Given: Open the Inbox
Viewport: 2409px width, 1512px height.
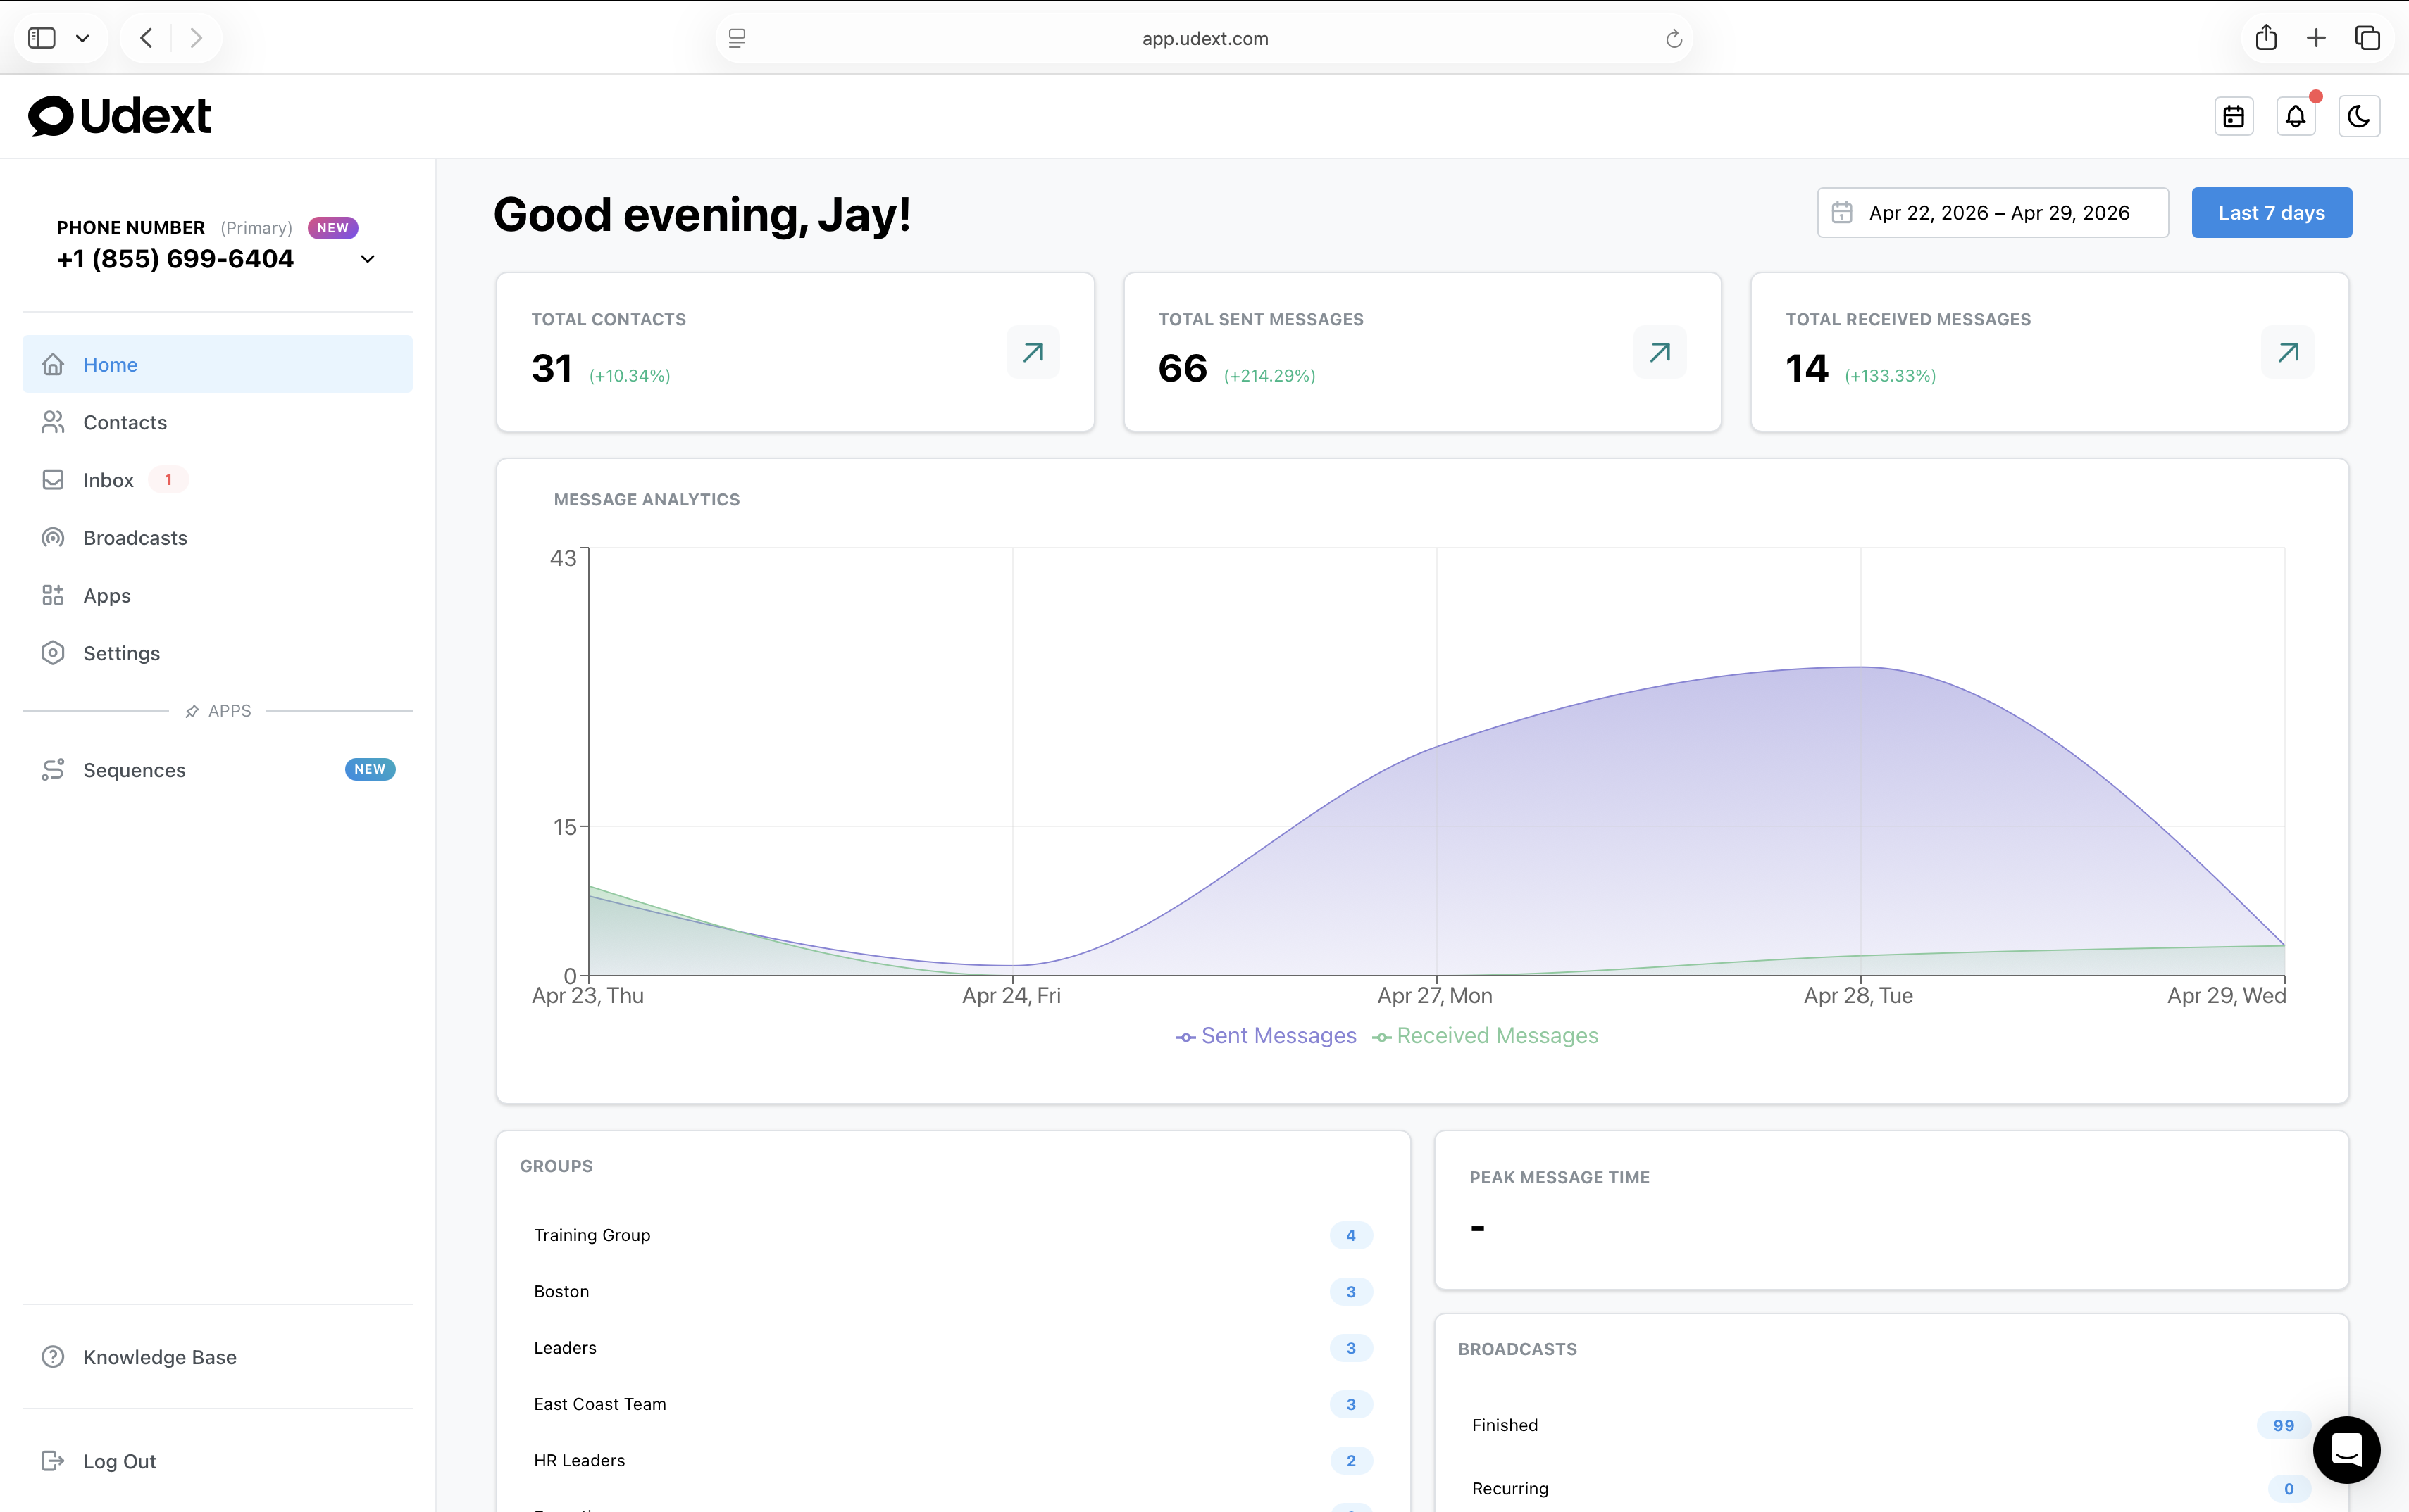Looking at the screenshot, I should (x=217, y=480).
